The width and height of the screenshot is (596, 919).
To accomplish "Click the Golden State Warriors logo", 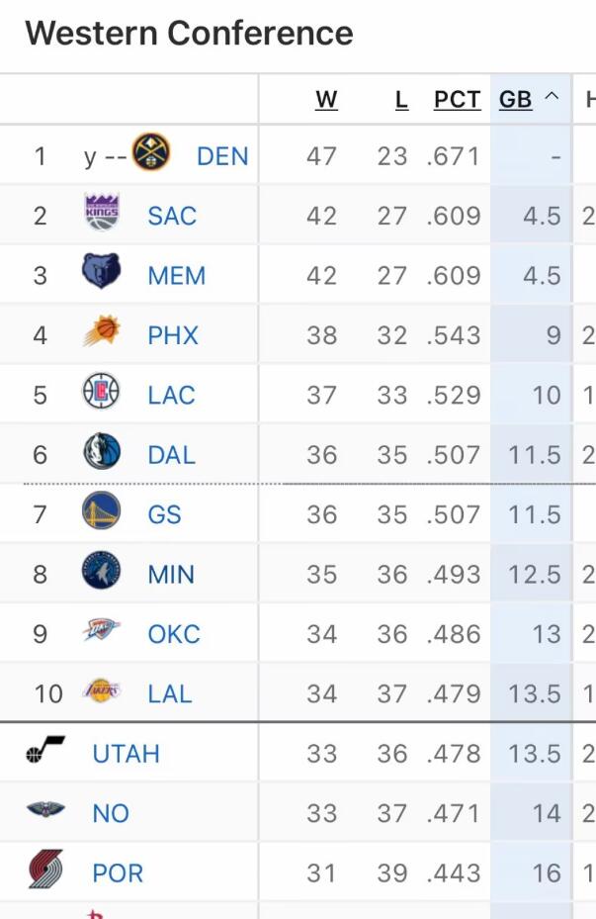I will 102,512.
